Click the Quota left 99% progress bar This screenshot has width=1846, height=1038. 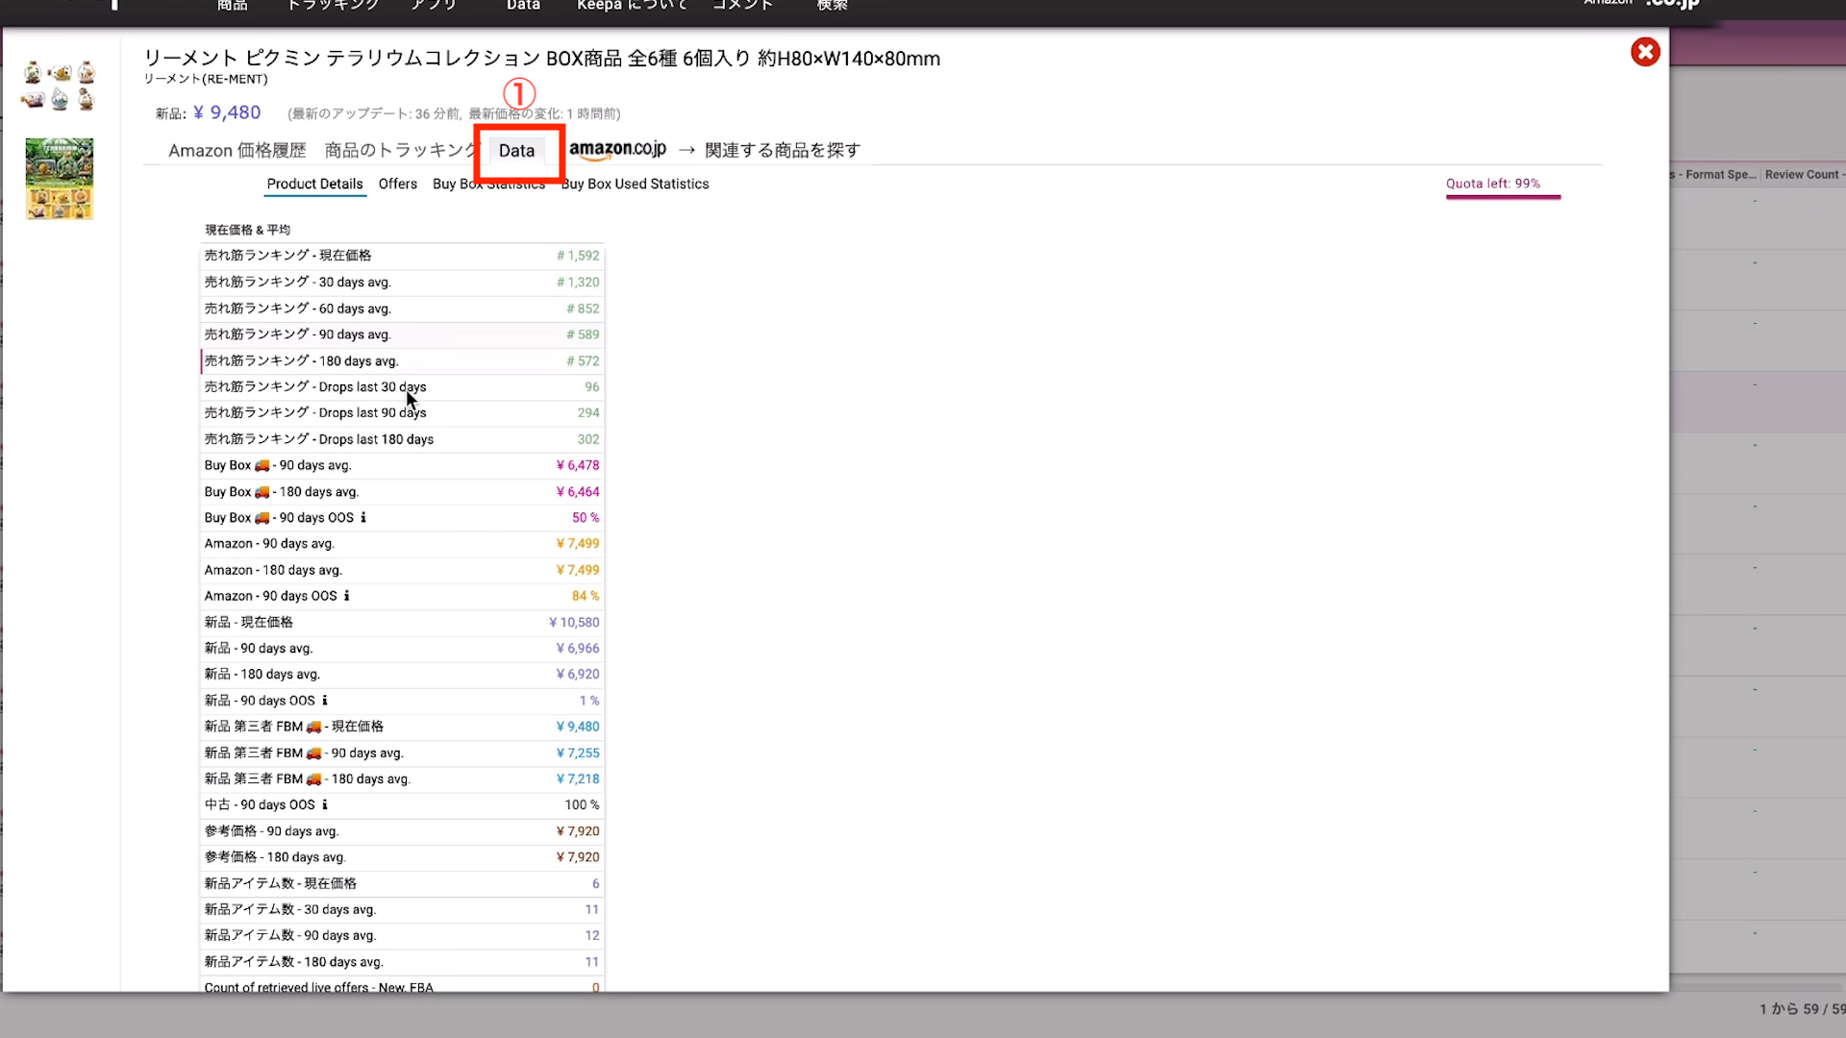coord(1502,196)
